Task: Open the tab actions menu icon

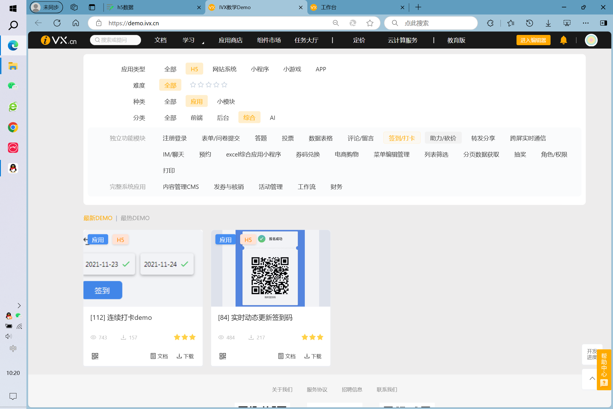Action: 92,7
